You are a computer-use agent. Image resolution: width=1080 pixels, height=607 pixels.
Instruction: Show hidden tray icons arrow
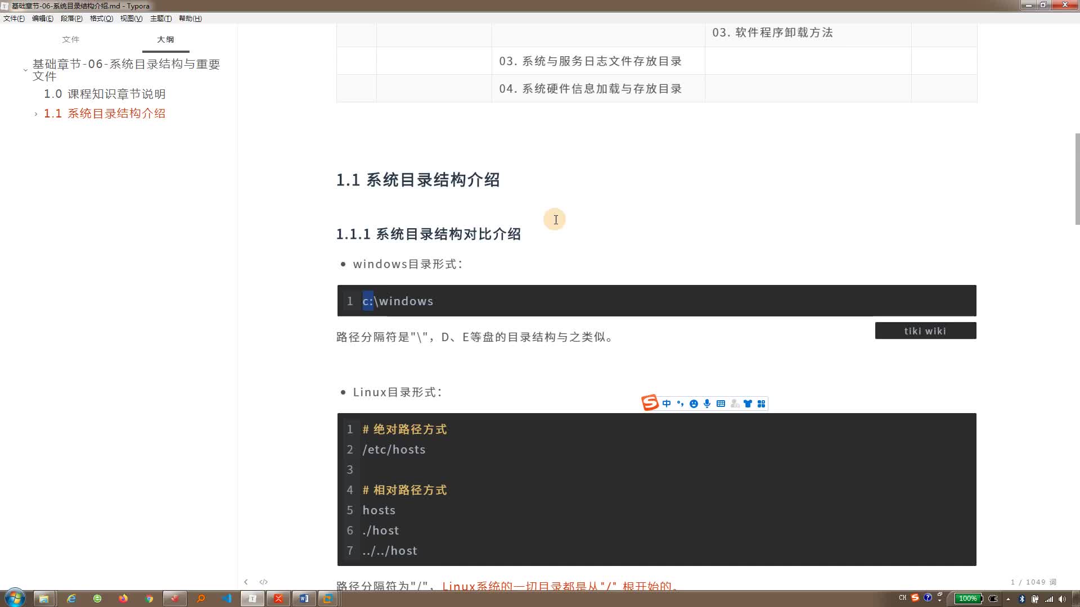click(x=1008, y=599)
